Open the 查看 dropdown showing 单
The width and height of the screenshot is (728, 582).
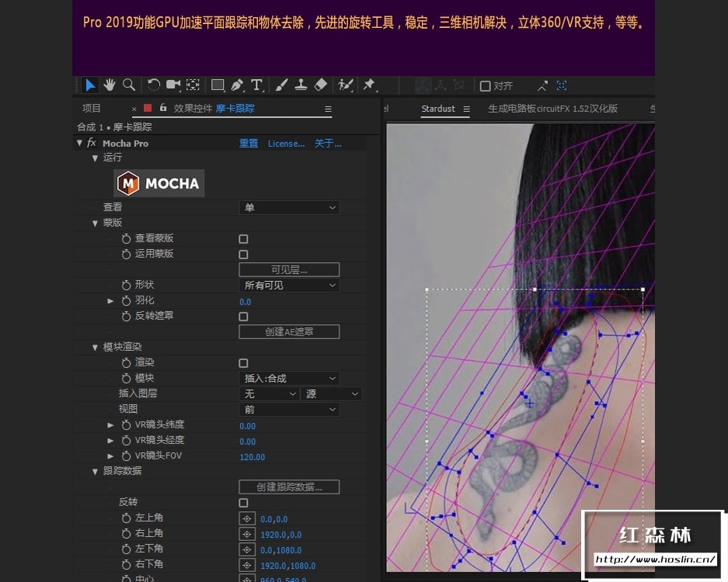tap(289, 207)
